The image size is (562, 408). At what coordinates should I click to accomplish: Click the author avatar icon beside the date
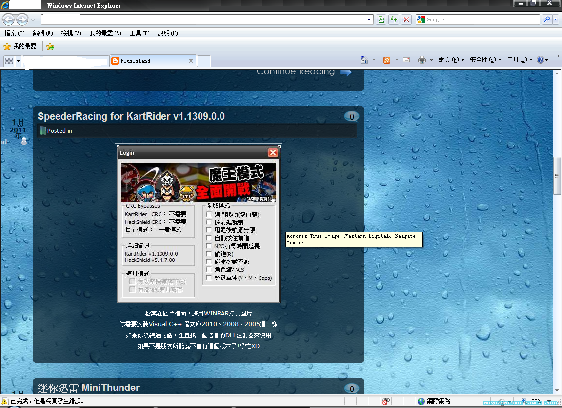(x=24, y=141)
